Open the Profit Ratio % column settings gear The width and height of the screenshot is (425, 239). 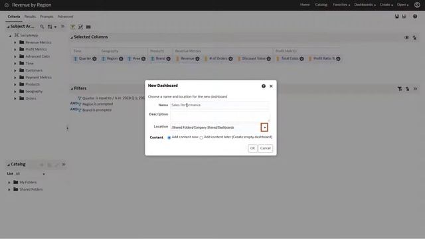pyautogui.click(x=338, y=59)
